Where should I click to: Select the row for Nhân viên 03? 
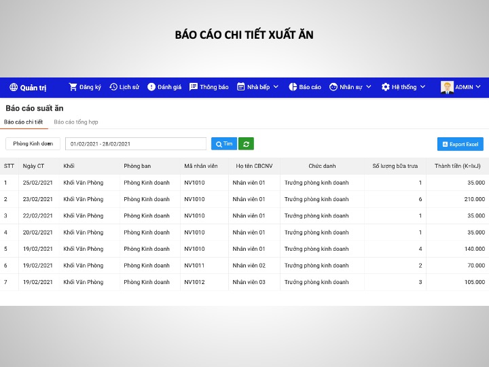(x=249, y=282)
